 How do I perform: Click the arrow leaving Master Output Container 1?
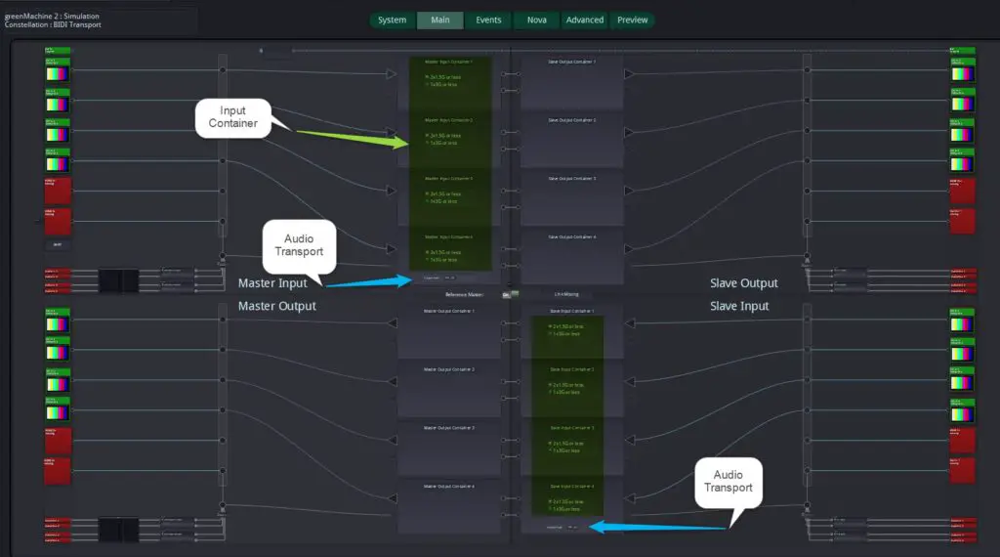(x=392, y=322)
